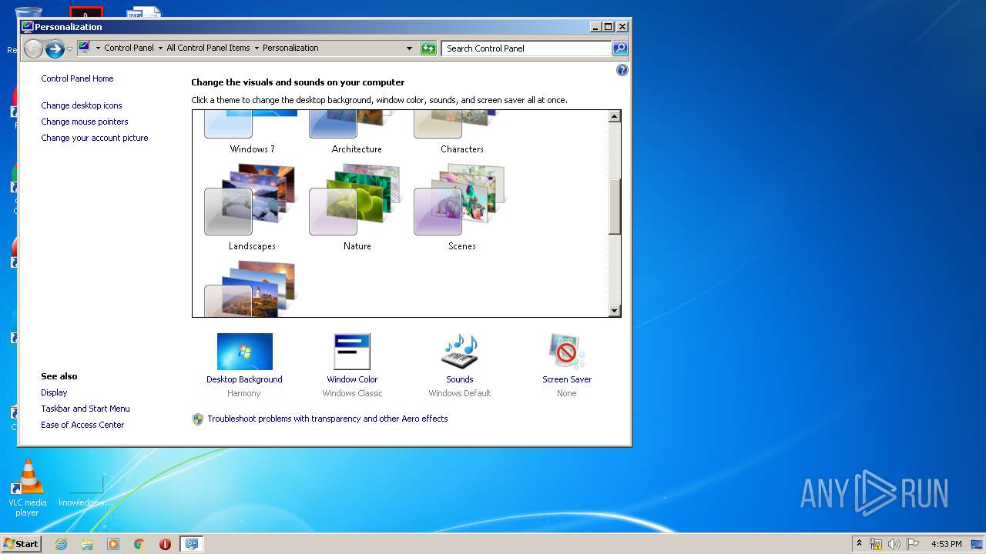Open the Screen Saver settings icon

pyautogui.click(x=567, y=352)
